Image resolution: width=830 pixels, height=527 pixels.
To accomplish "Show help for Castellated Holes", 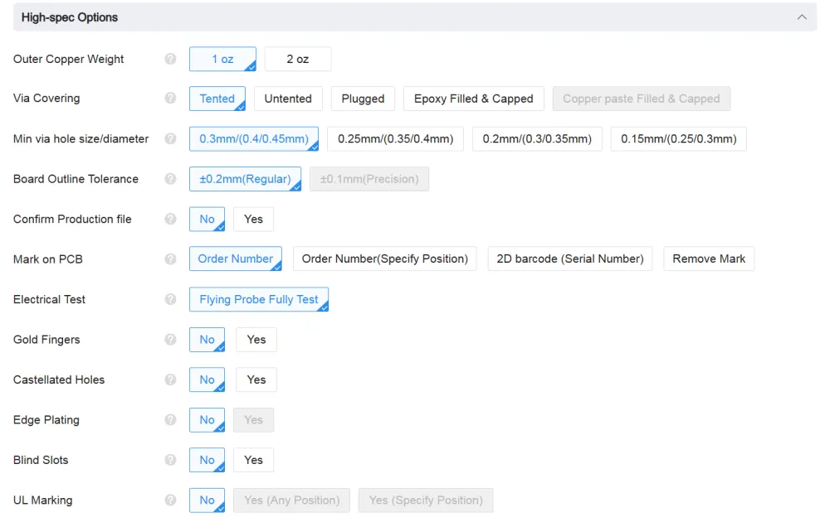I will click(x=170, y=380).
